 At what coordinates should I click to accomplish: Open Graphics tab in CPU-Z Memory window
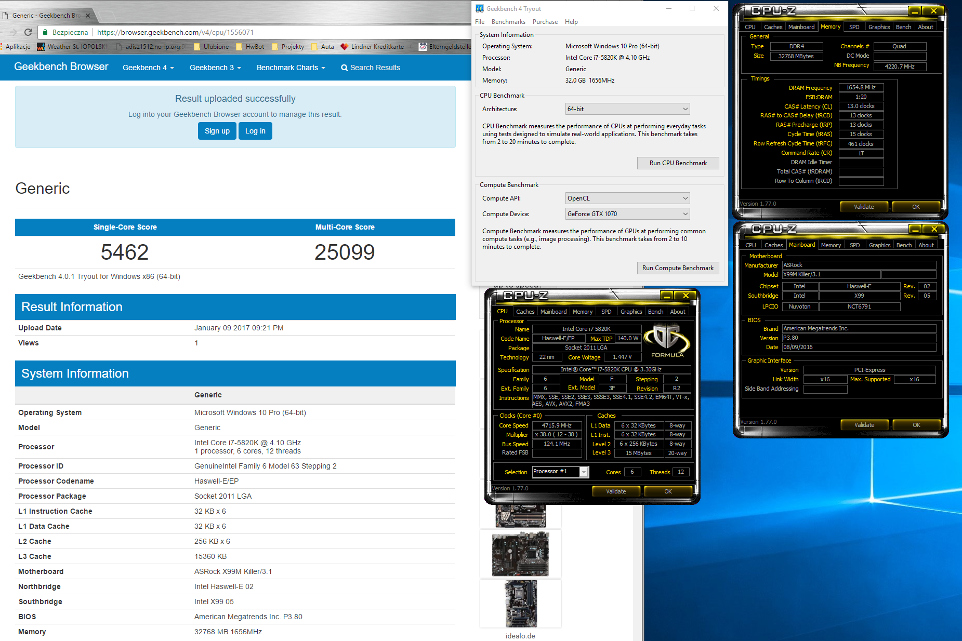[879, 27]
